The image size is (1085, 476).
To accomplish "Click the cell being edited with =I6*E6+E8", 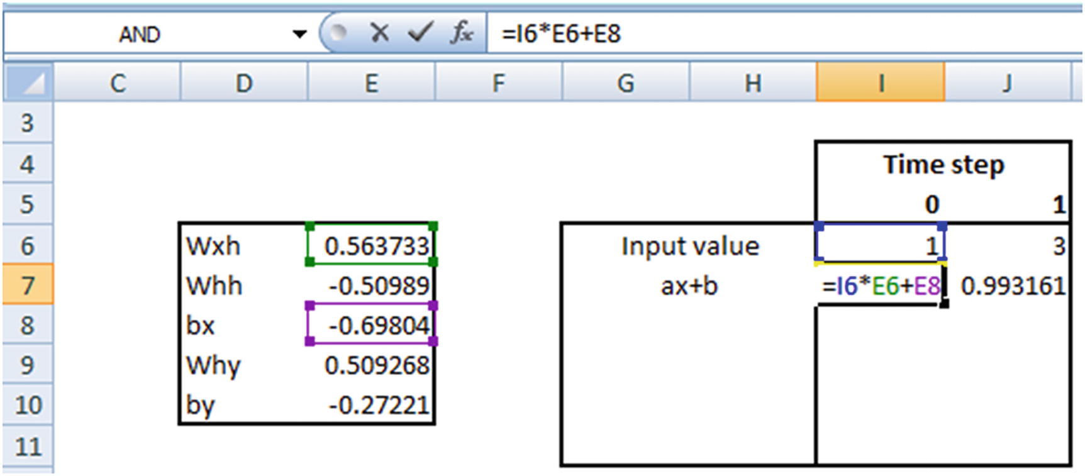I will (880, 285).
